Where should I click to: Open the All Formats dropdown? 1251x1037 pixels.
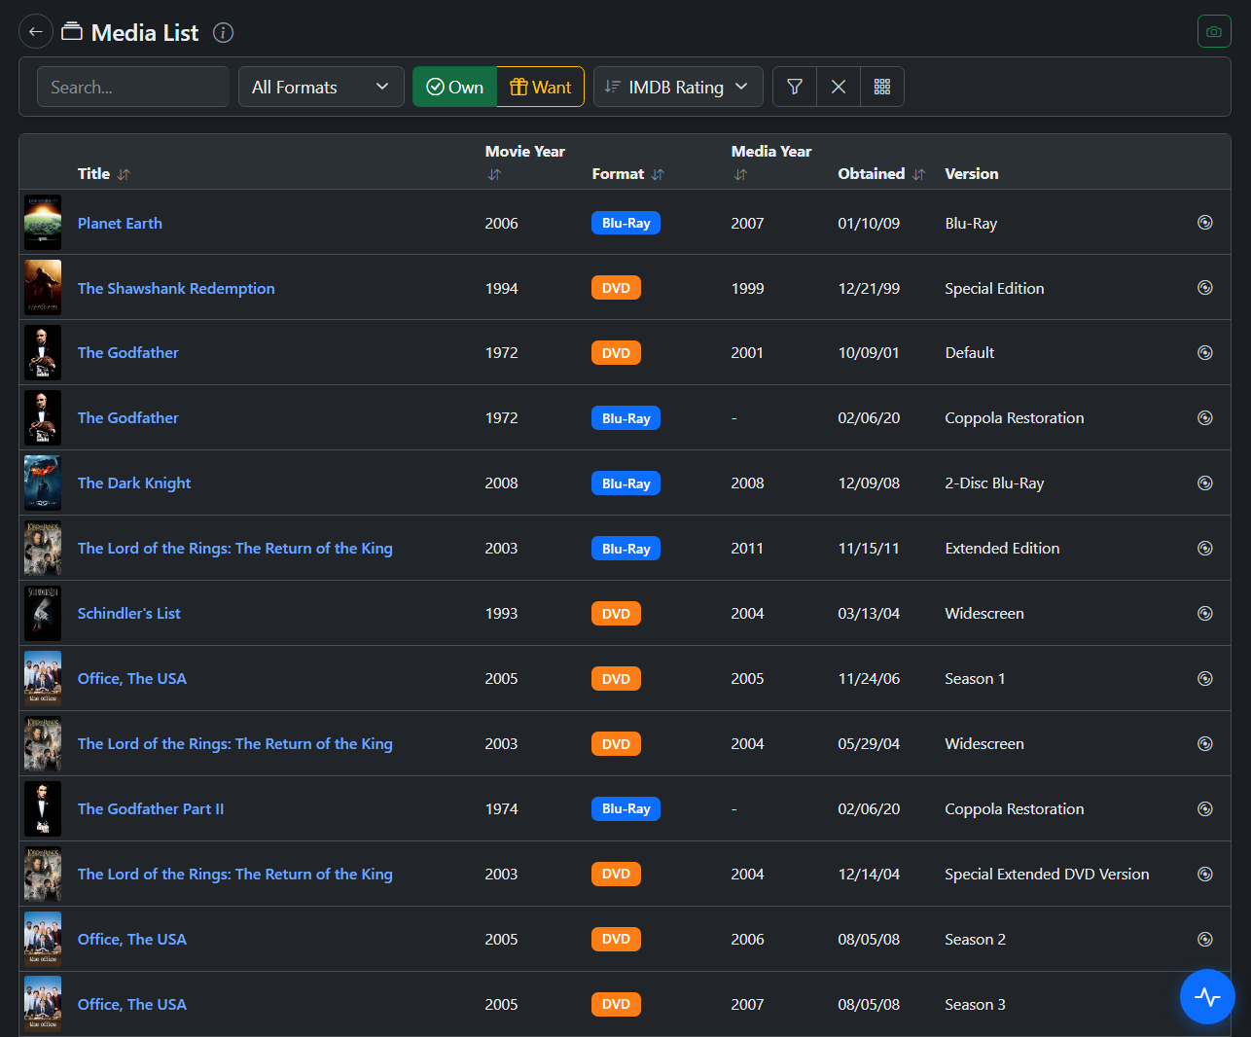321,87
